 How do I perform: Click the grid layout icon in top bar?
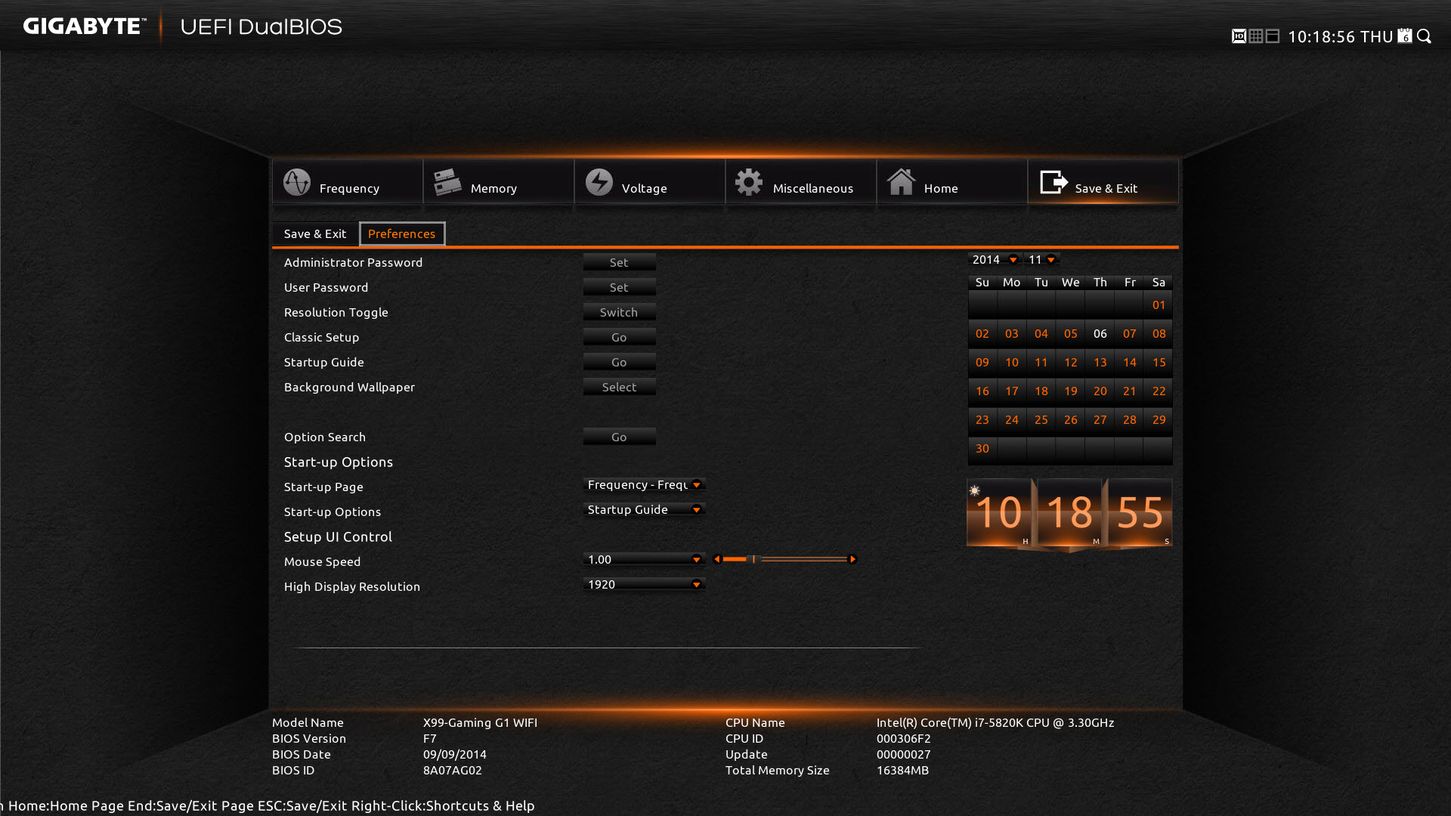(x=1256, y=36)
